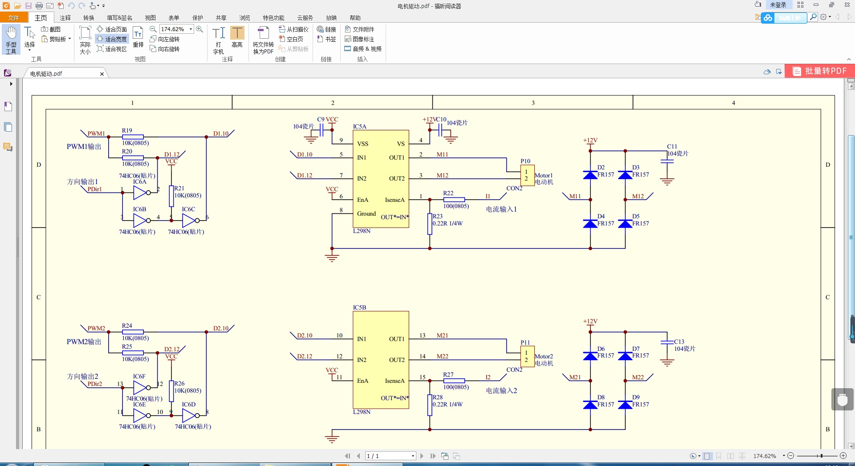
Task: Click the search magnifier icon
Action: click(813, 17)
